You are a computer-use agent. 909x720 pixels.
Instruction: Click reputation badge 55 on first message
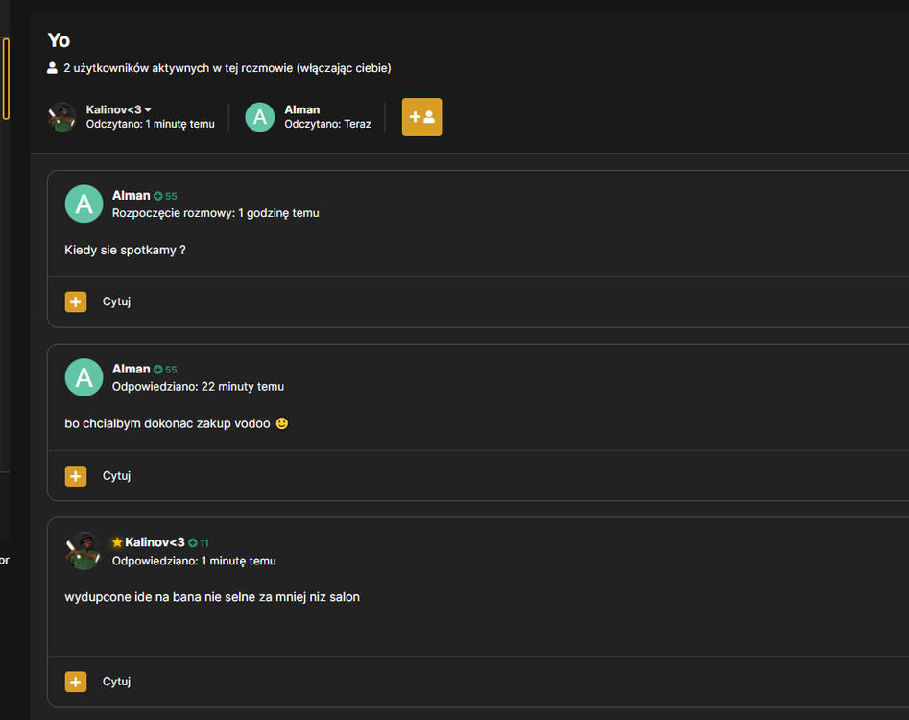[165, 196]
